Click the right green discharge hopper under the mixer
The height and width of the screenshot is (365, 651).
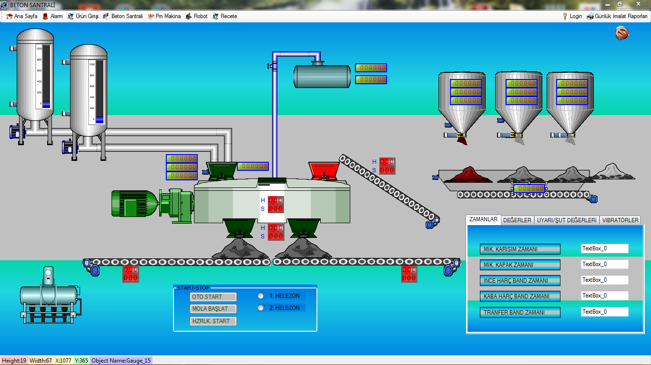pos(304,228)
